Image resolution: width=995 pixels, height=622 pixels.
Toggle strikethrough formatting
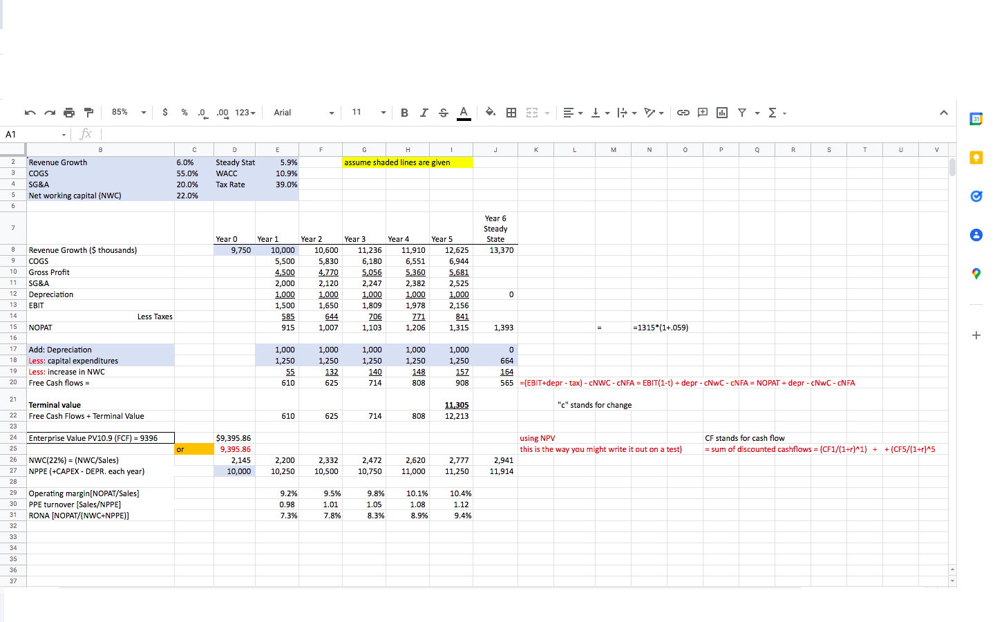[x=443, y=112]
